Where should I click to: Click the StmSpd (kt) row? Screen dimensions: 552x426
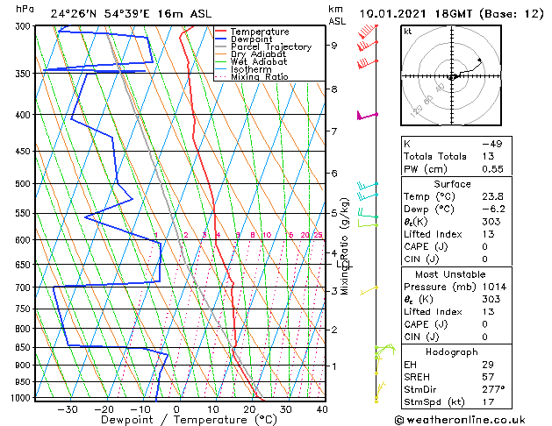452,401
